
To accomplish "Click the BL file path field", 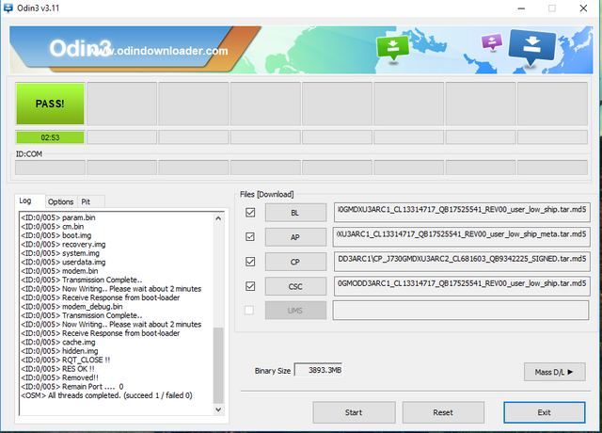I will tap(462, 213).
